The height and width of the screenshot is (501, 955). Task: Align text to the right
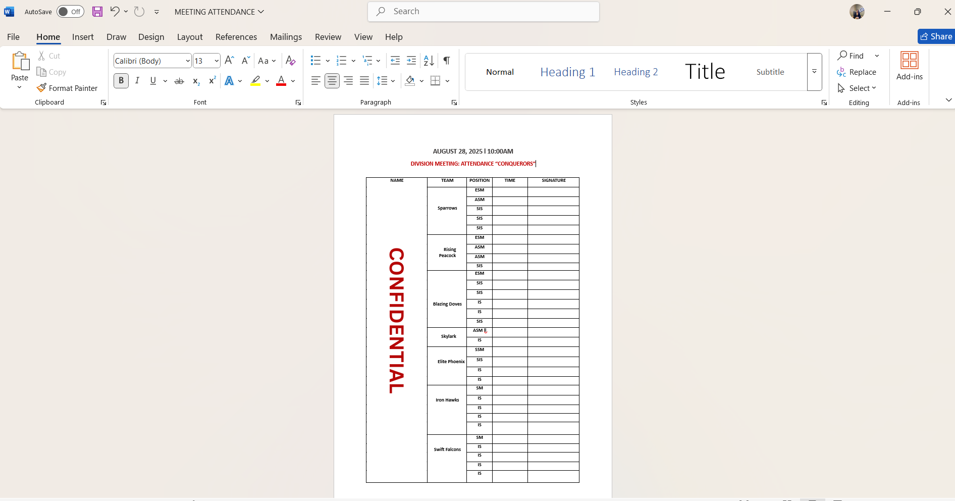click(x=348, y=81)
